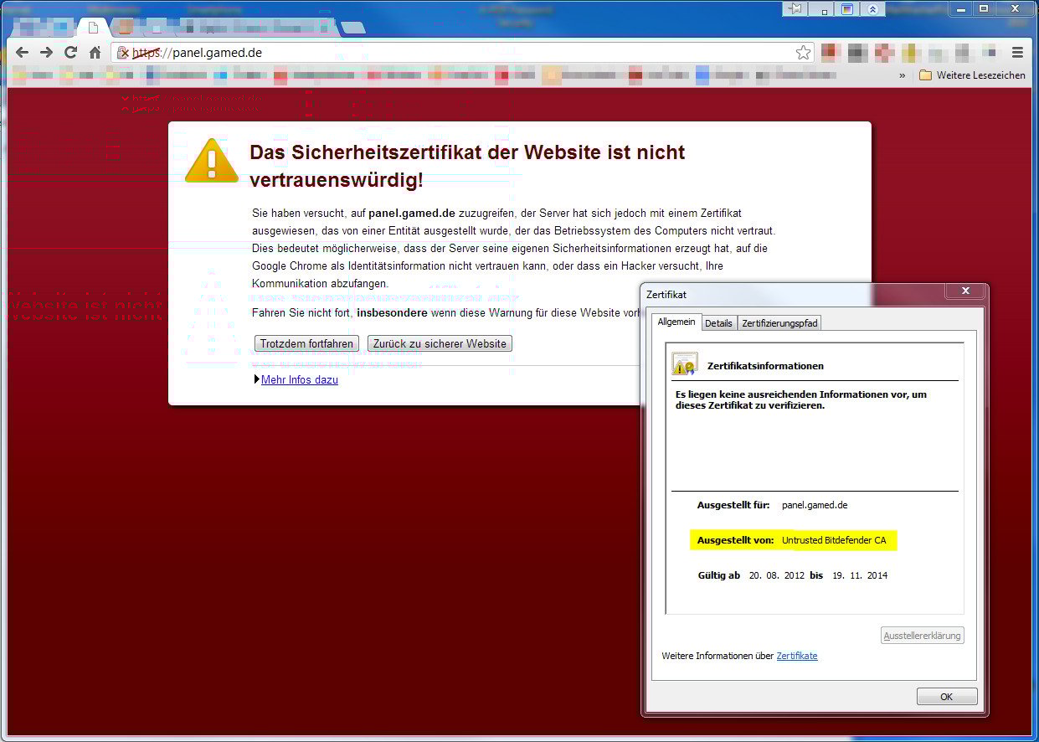Go back using the browser back arrow
Viewport: 1039px width, 742px height.
click(23, 53)
